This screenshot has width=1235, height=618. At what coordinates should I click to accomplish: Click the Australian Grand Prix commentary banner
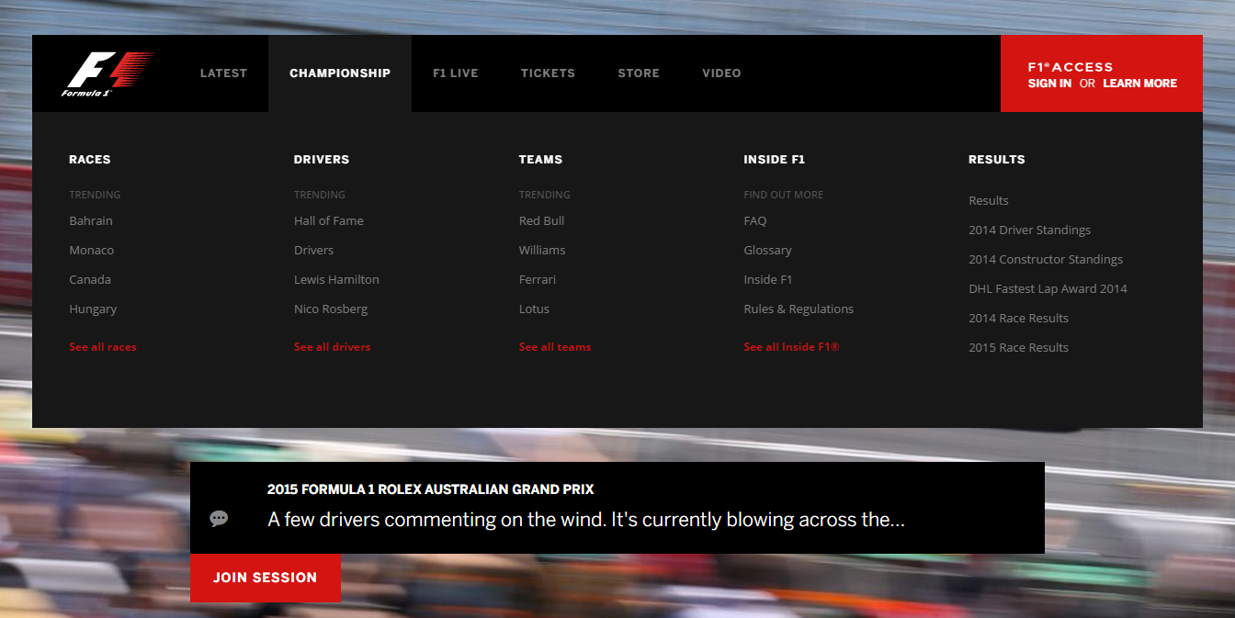tap(617, 508)
